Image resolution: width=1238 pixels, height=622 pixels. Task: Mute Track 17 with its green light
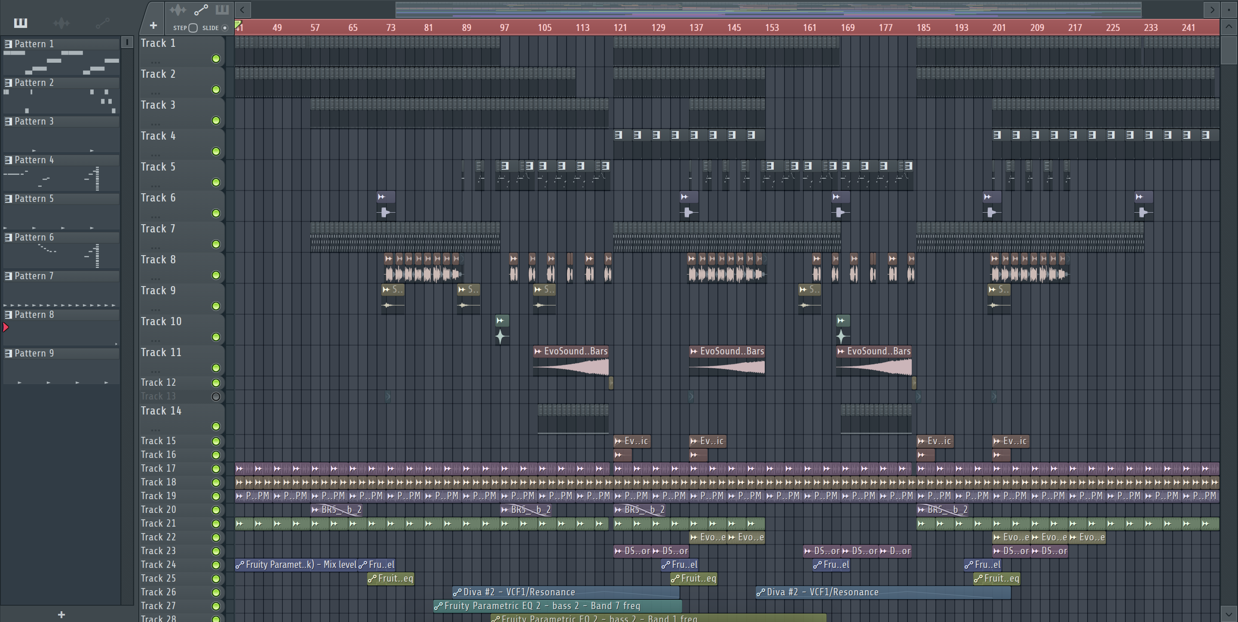point(216,469)
